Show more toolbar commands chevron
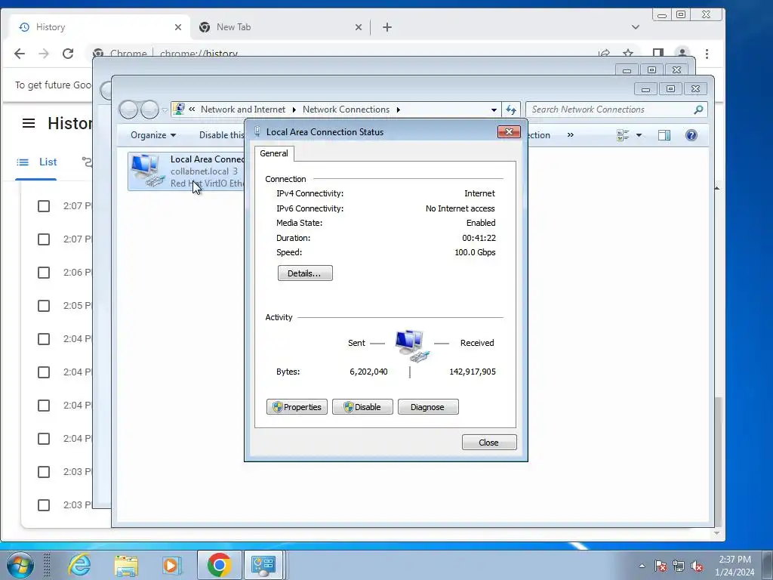The width and height of the screenshot is (773, 580). (571, 135)
